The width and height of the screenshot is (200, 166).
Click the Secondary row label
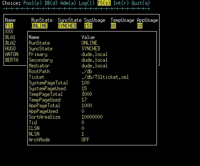point(40,60)
